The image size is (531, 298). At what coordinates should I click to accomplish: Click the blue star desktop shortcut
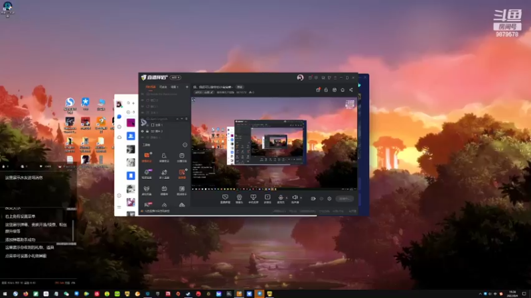tap(86, 103)
